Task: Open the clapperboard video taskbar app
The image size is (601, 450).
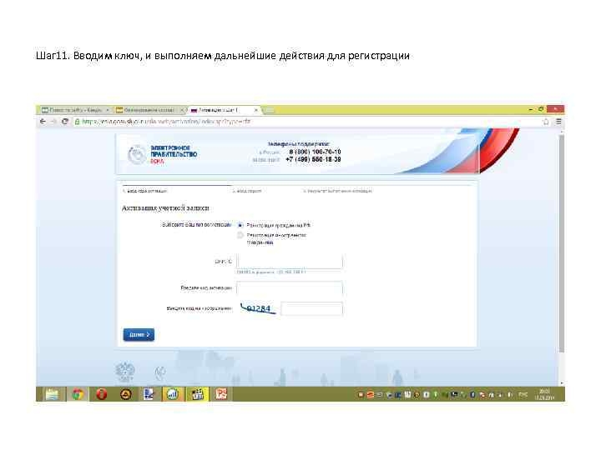Action: [x=197, y=394]
